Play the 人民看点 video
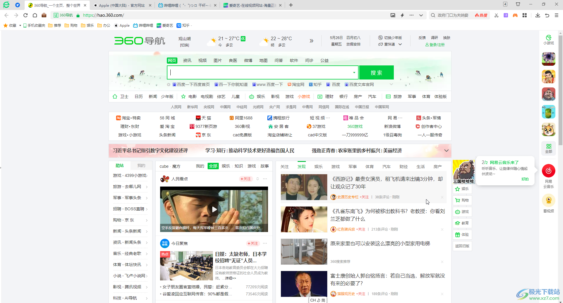 [214, 209]
